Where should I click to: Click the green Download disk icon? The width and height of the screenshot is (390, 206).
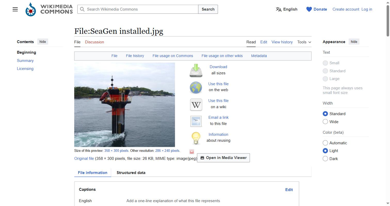click(x=196, y=70)
